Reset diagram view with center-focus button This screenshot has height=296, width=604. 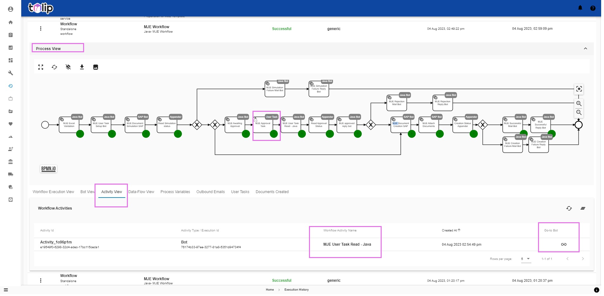(x=579, y=89)
